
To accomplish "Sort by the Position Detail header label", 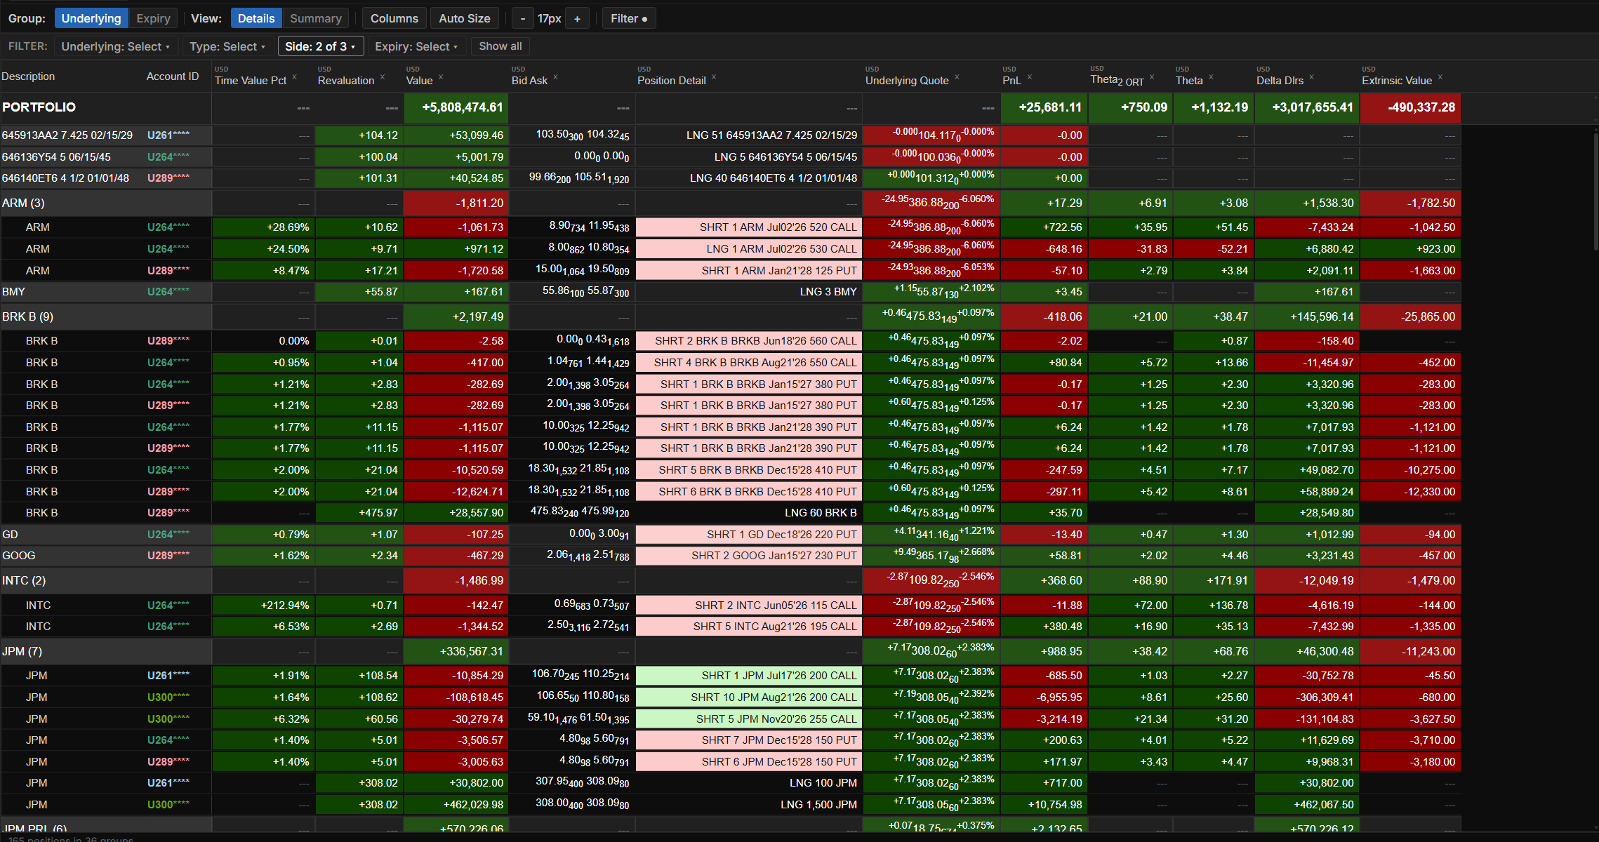I will coord(672,81).
